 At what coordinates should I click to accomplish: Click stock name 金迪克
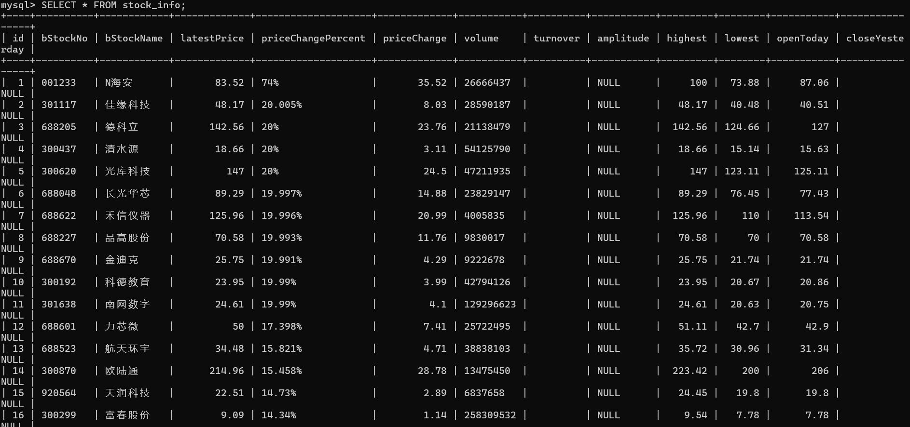(122, 260)
